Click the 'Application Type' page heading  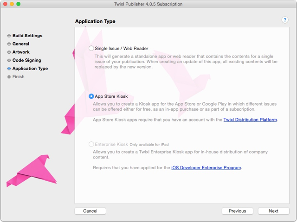[95, 21]
